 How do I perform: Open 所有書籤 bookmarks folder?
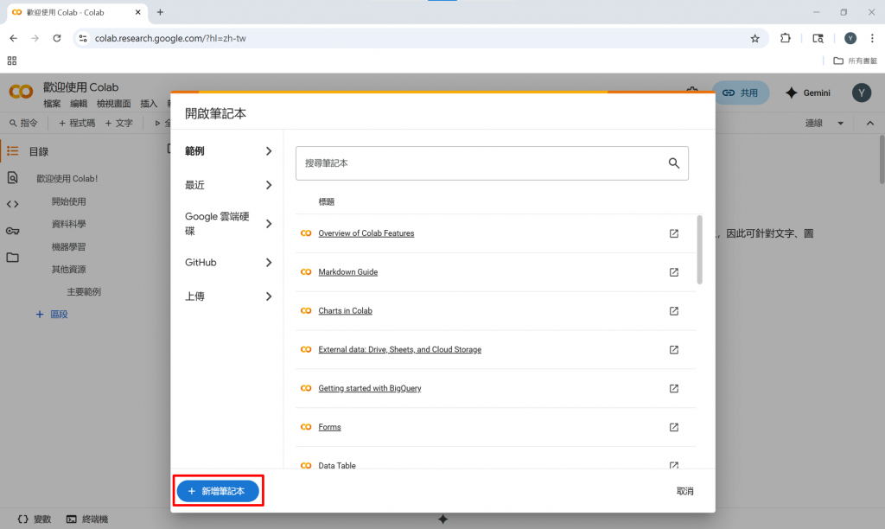[x=856, y=61]
